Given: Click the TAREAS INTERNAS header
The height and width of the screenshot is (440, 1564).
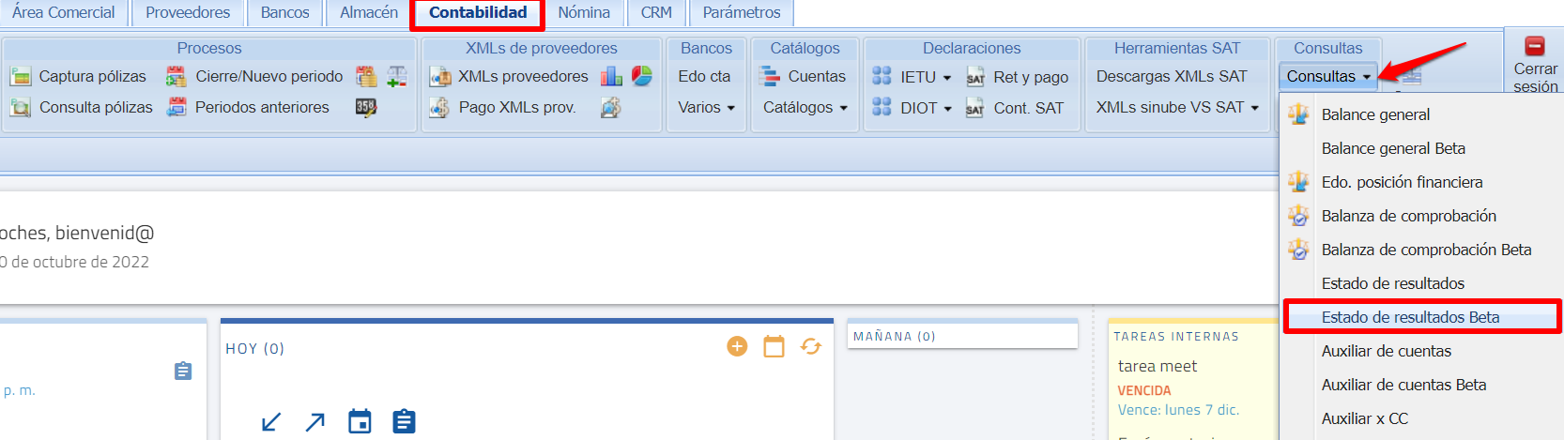Looking at the screenshot, I should [x=1176, y=336].
